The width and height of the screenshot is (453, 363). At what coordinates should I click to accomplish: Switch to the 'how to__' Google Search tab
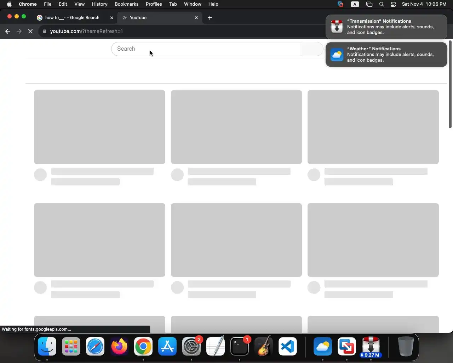(x=75, y=18)
